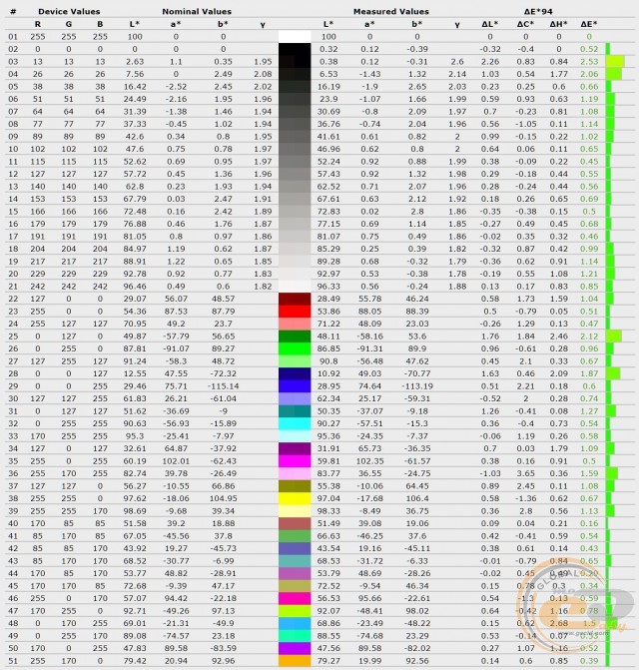639x670 pixels.
Task: Click the ΔC* column header
Action: (525, 24)
